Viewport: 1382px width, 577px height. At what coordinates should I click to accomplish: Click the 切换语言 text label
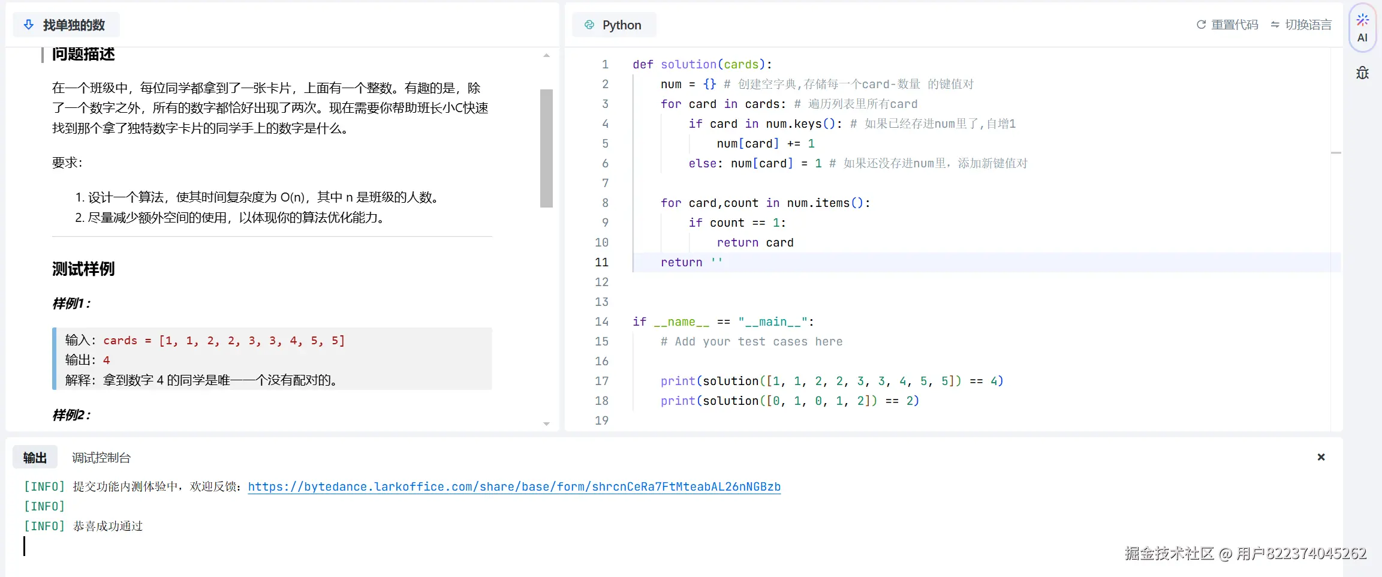point(1308,25)
